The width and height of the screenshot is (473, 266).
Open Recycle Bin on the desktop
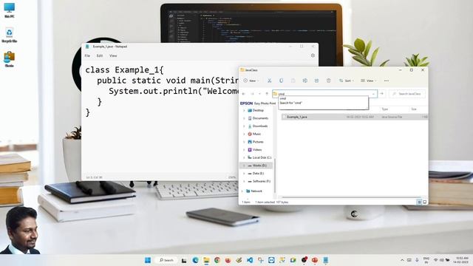tap(9, 35)
